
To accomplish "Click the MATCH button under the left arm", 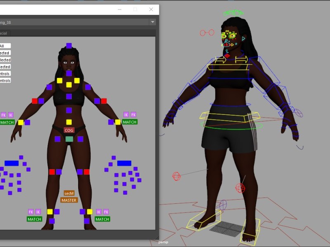I will (x=7, y=122).
